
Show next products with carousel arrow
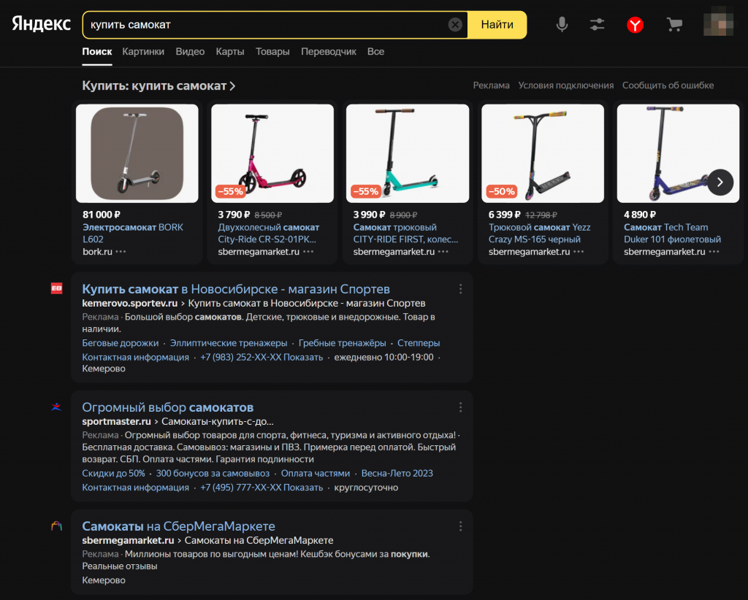(x=720, y=182)
